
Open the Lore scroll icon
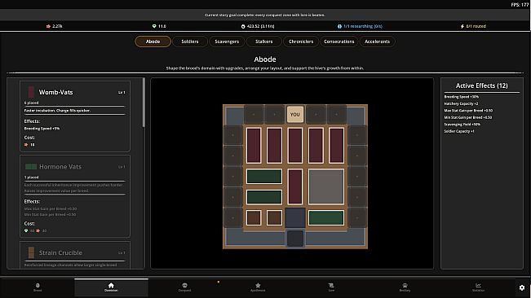pyautogui.click(x=331, y=286)
